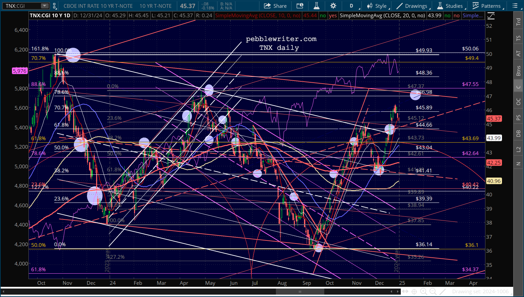524x297 pixels.
Task: Zoom out with the magnifier minus icon
Action: [x=433, y=292]
